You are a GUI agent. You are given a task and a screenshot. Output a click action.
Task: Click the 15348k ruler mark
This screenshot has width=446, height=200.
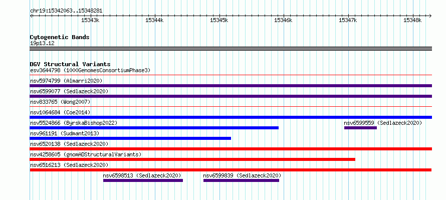tap(412, 20)
